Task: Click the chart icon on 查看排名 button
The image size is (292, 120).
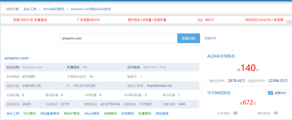Action: tap(270, 93)
